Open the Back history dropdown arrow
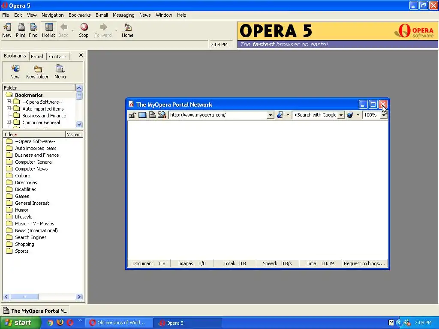The width and height of the screenshot is (439, 329). point(72,30)
